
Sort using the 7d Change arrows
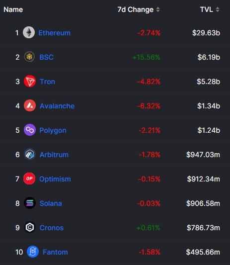point(158,9)
